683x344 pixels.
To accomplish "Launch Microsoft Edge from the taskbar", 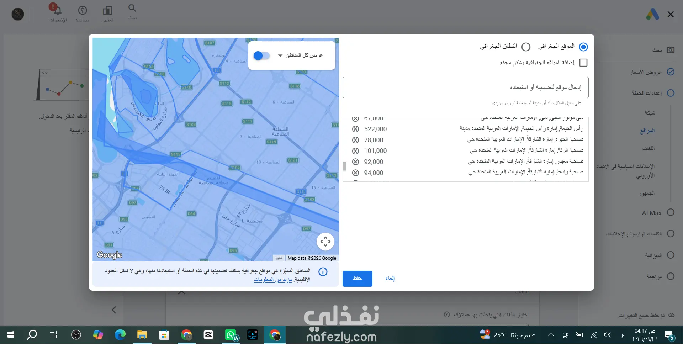I will [120, 335].
